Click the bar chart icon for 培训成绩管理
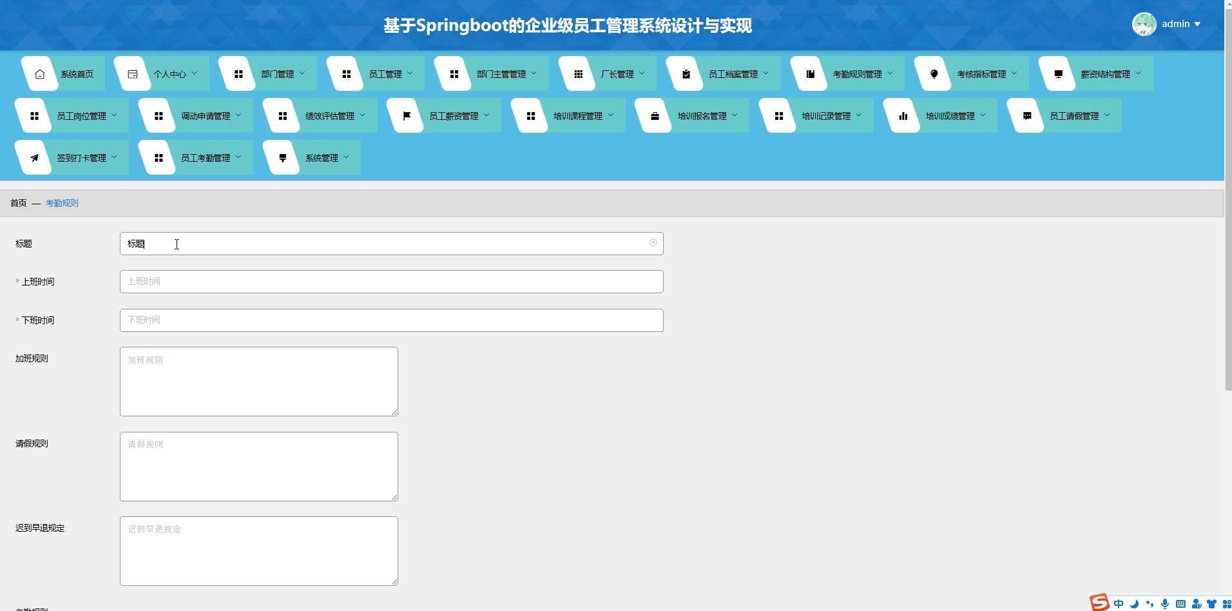 [903, 116]
